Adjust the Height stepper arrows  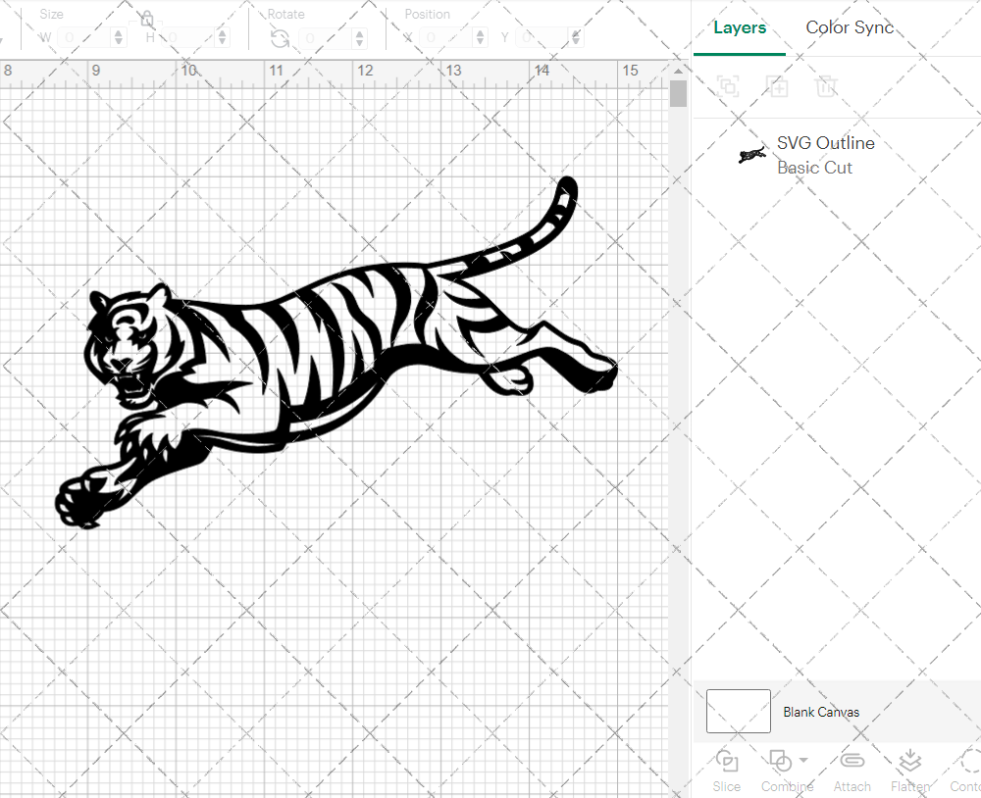click(x=223, y=37)
